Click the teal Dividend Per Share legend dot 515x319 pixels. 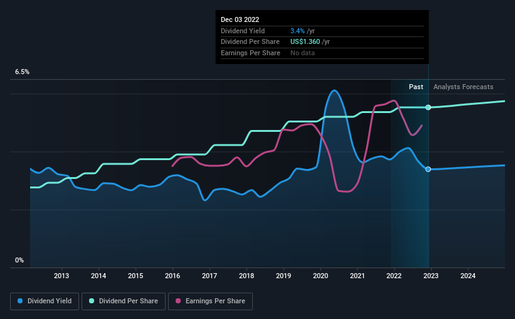[92, 301]
